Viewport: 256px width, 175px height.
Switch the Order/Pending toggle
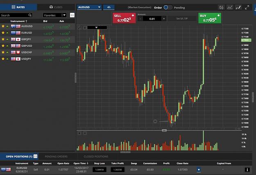point(168,7)
